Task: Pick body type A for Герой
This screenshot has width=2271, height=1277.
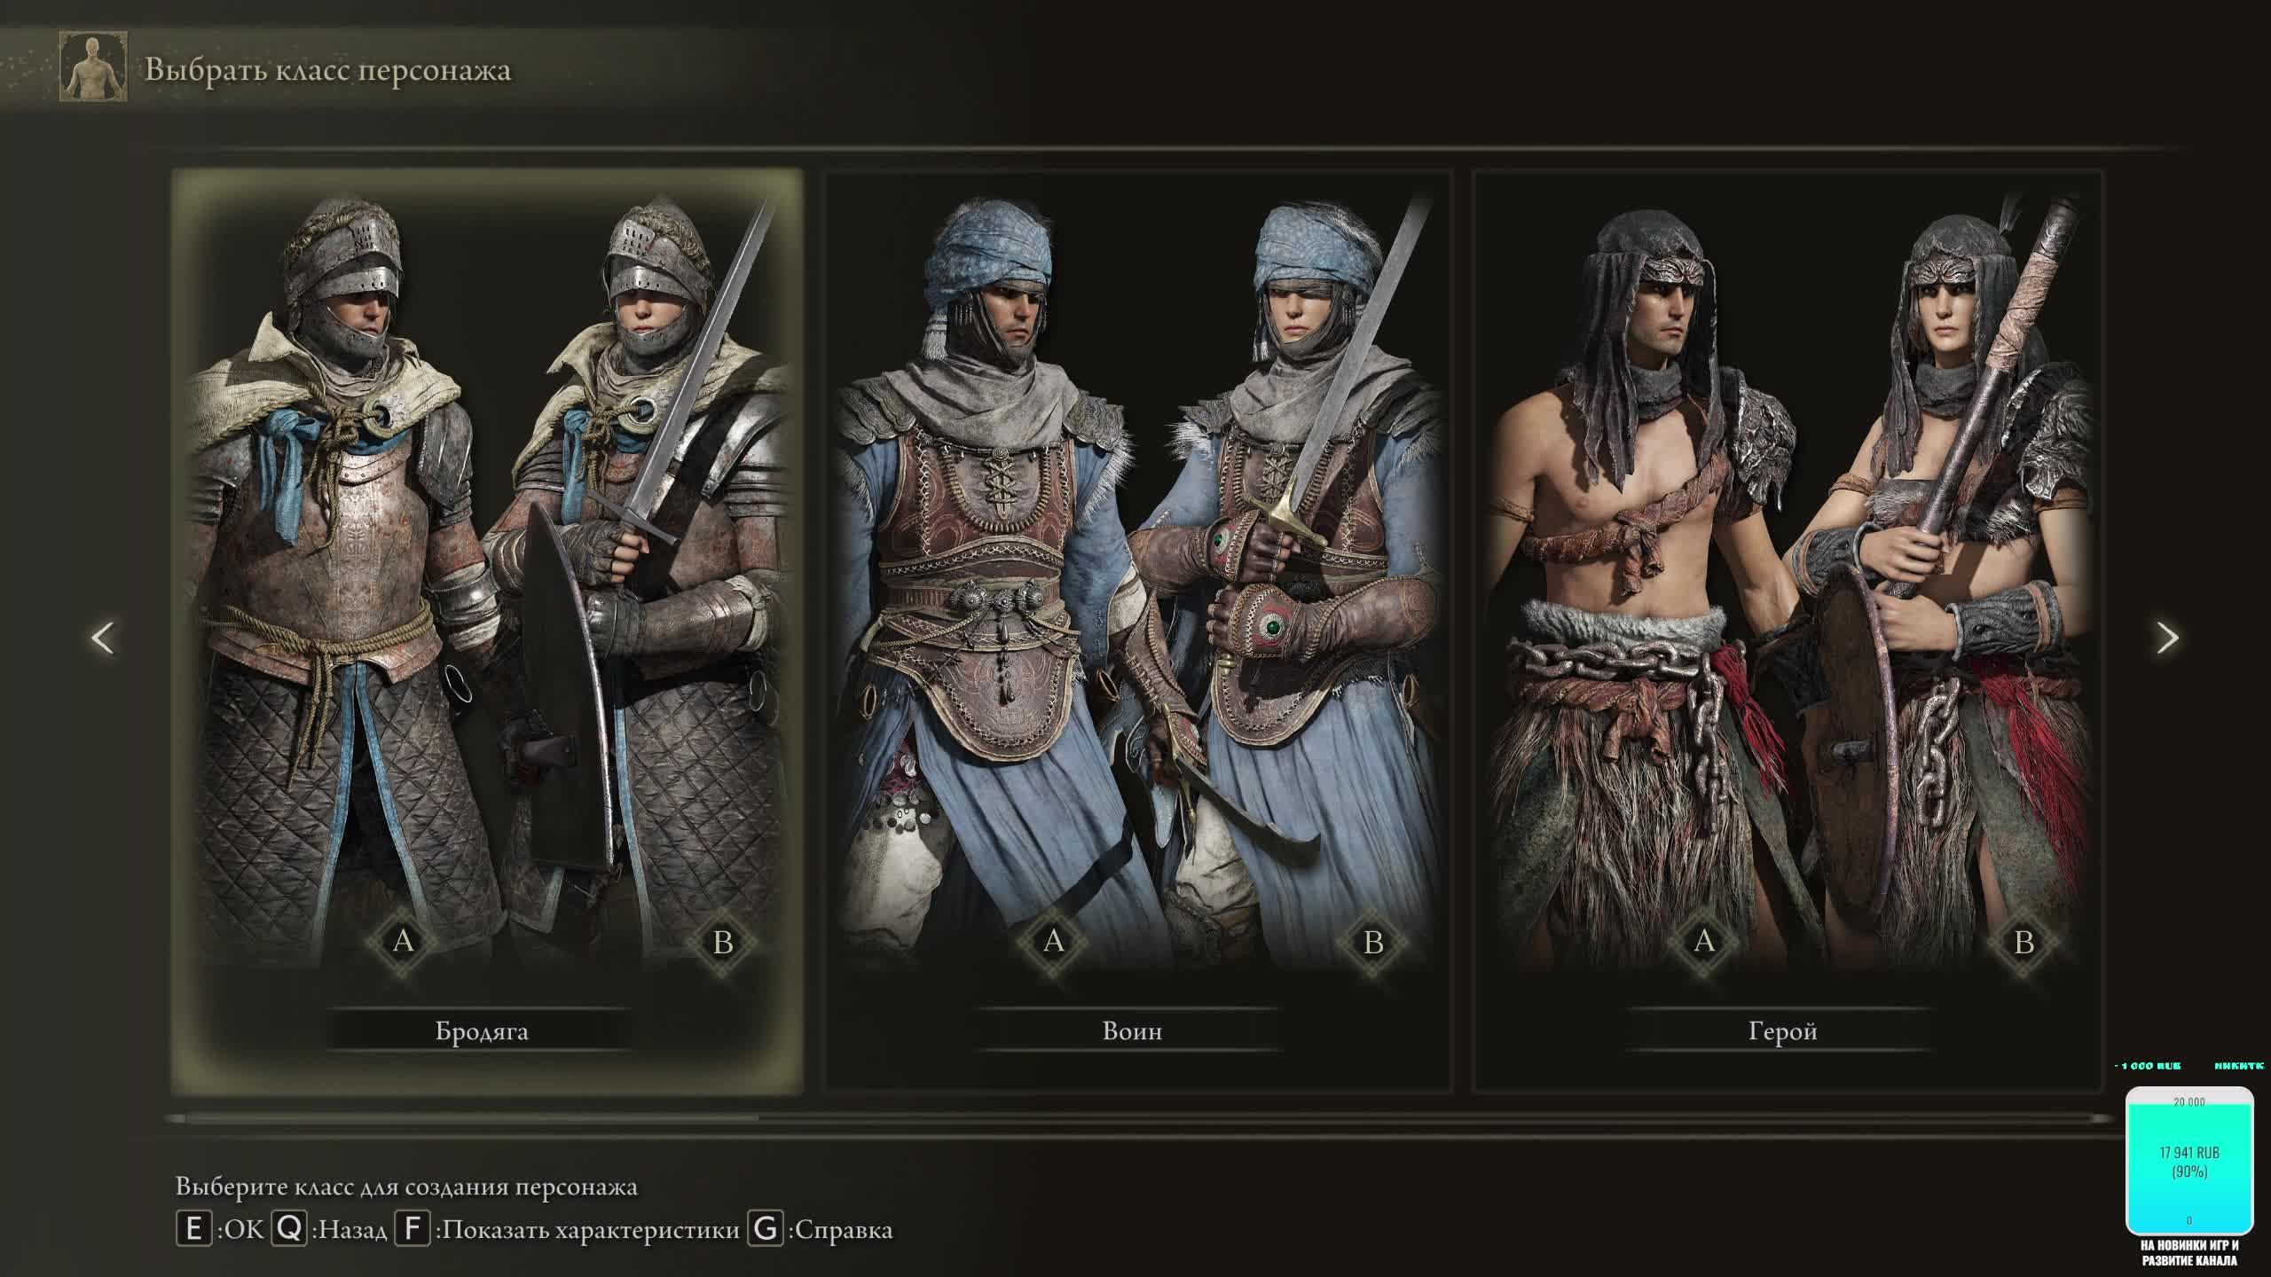Action: [x=1704, y=941]
